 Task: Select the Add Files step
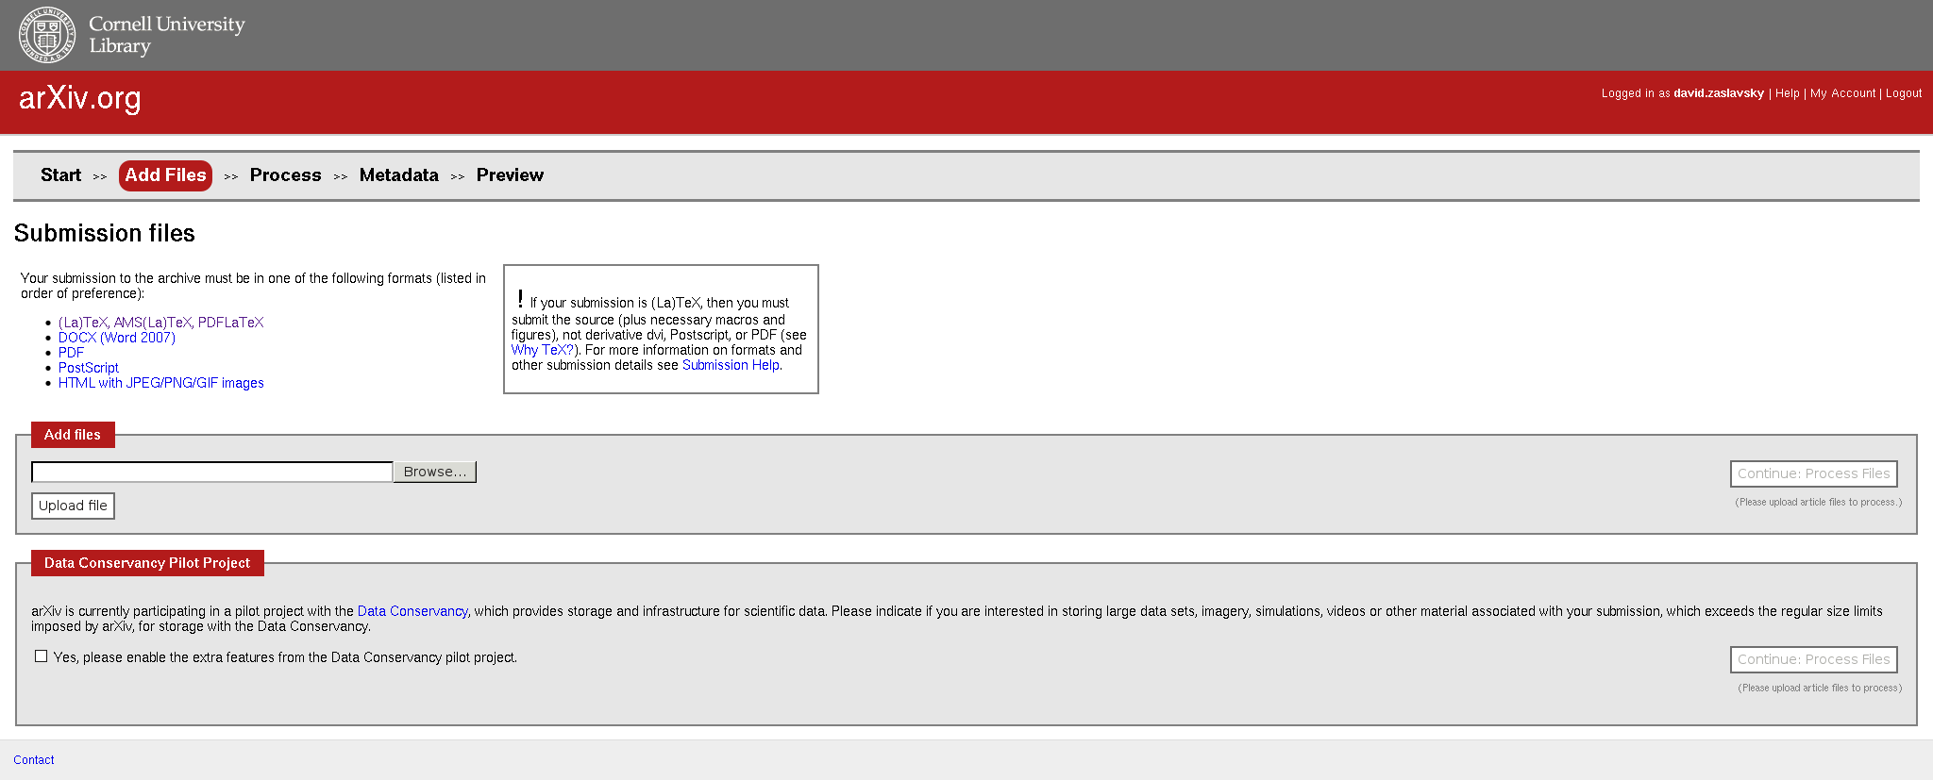click(x=165, y=175)
